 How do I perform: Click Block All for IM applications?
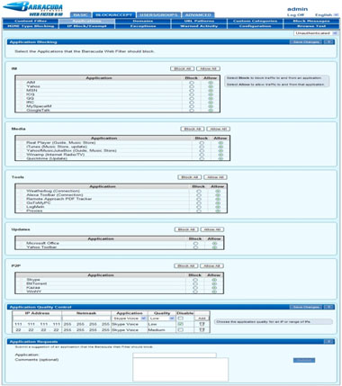pos(183,68)
